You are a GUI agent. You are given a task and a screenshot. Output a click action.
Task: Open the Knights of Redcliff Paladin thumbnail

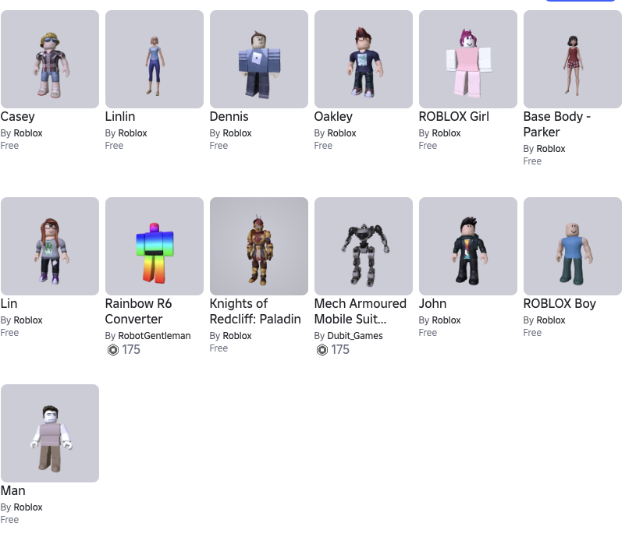click(x=259, y=246)
